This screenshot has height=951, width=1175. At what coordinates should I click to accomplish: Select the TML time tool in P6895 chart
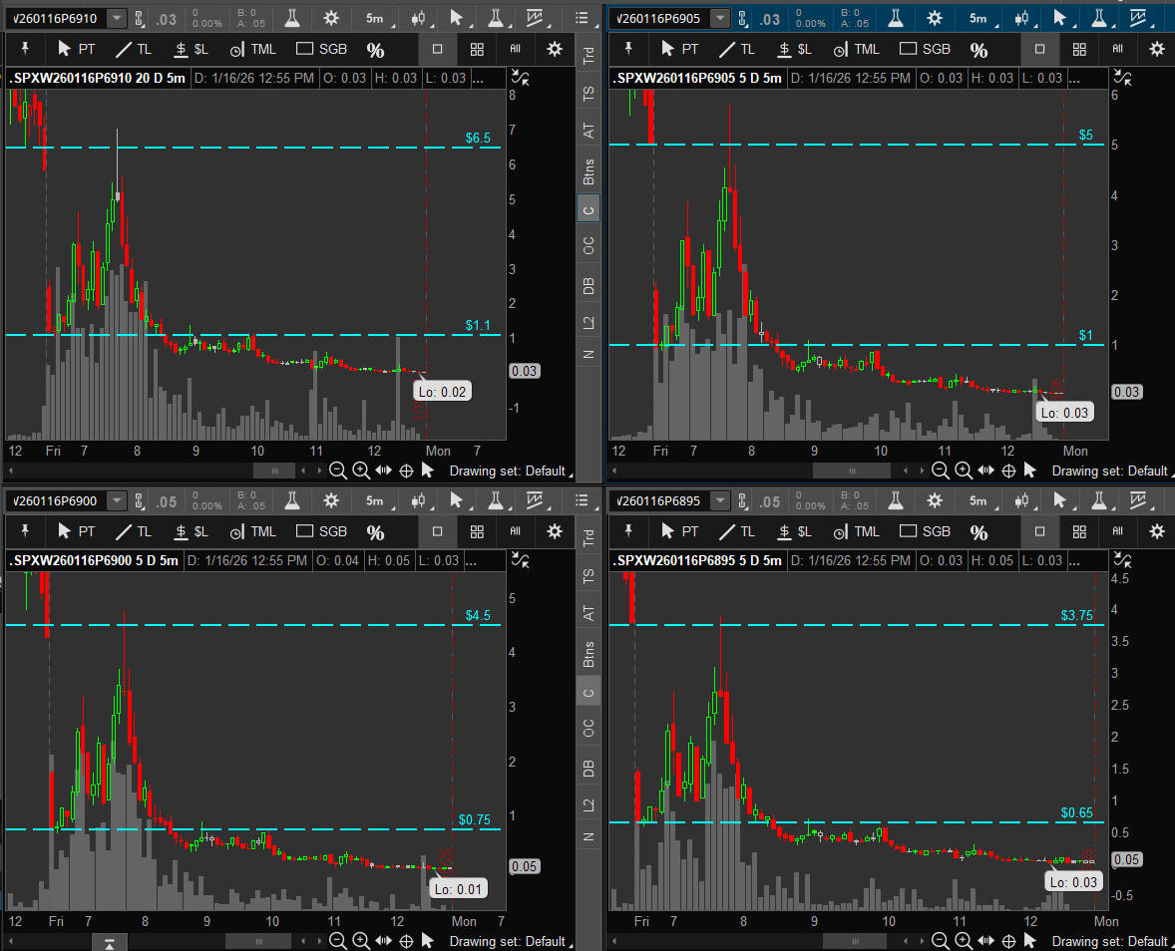click(x=854, y=531)
